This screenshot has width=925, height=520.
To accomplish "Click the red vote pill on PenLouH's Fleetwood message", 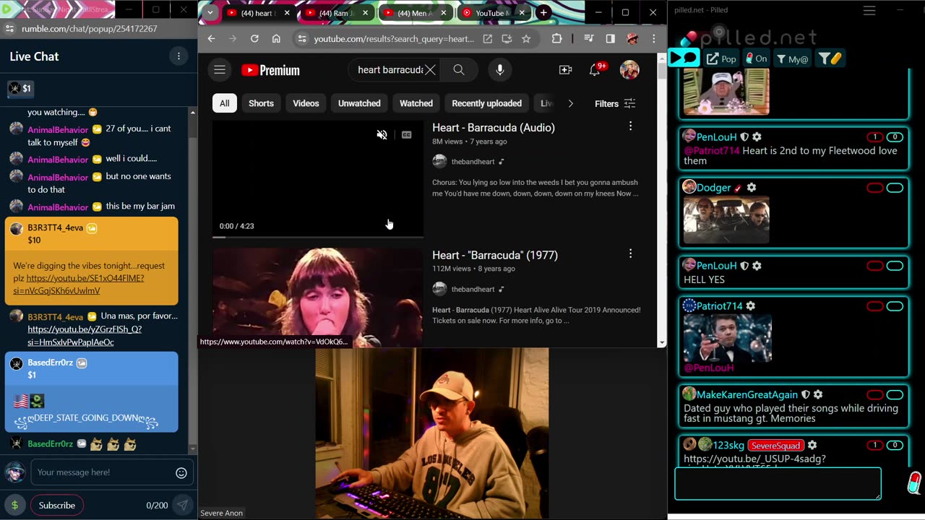I will click(875, 136).
